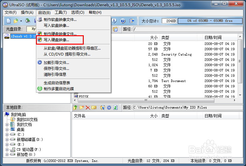The height and width of the screenshot is (166, 246).
Task: Click the floppy icon beside 制作软盘映像文件
Action: pyautogui.click(x=40, y=20)
